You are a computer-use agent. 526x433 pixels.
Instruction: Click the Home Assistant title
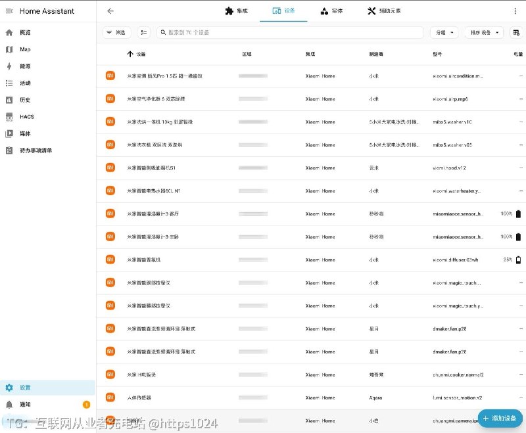click(47, 11)
